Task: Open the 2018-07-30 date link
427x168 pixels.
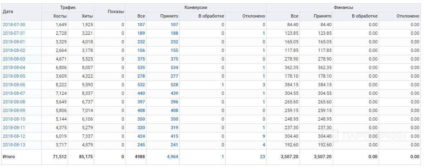Action: [x=14, y=25]
